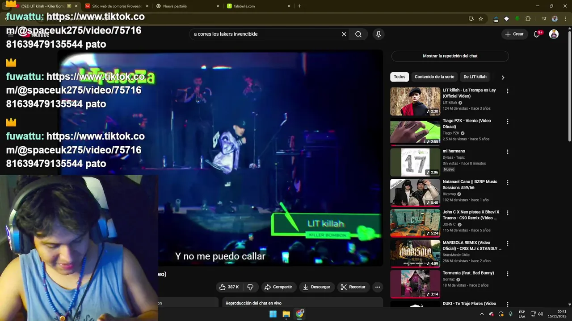Click Natanael Cano BZRP Music Sessions title
The image size is (572, 321).
470,185
